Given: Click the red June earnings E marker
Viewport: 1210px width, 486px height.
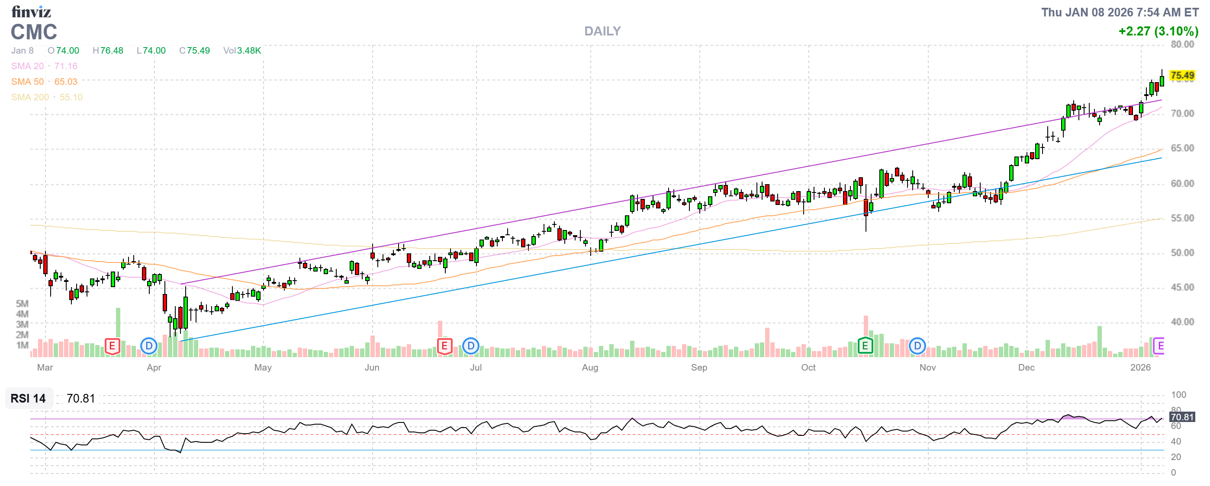Looking at the screenshot, I should tap(444, 347).
